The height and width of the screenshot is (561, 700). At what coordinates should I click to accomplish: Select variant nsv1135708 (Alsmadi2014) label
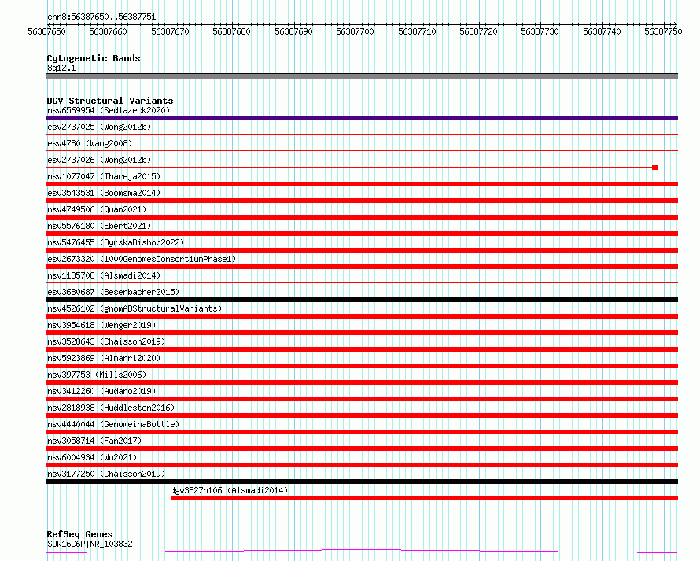104,275
